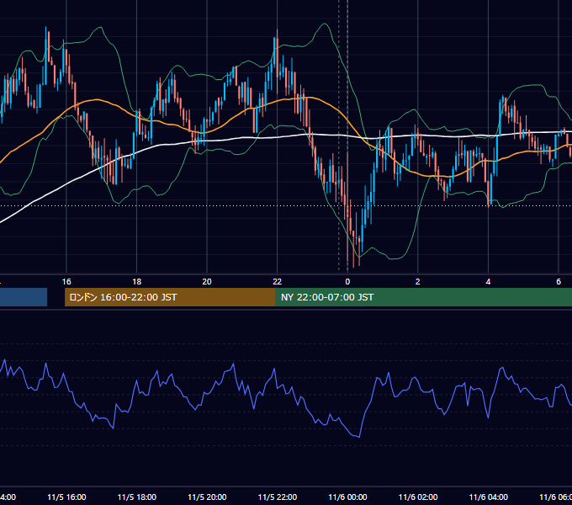Click the 11/6 00:00 date label
The width and height of the screenshot is (572, 505).
[x=347, y=497]
